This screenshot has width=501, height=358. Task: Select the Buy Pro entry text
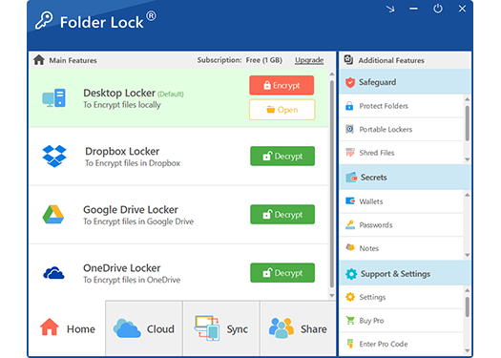coord(371,320)
